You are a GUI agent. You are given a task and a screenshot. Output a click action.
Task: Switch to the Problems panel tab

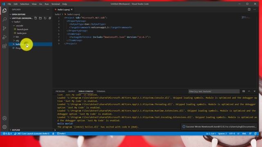[60, 91]
